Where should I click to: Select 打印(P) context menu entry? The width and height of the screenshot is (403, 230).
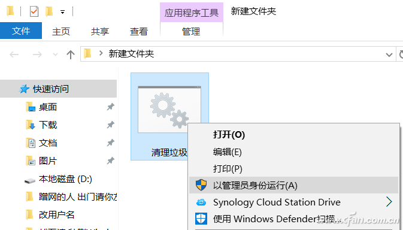pos(228,169)
